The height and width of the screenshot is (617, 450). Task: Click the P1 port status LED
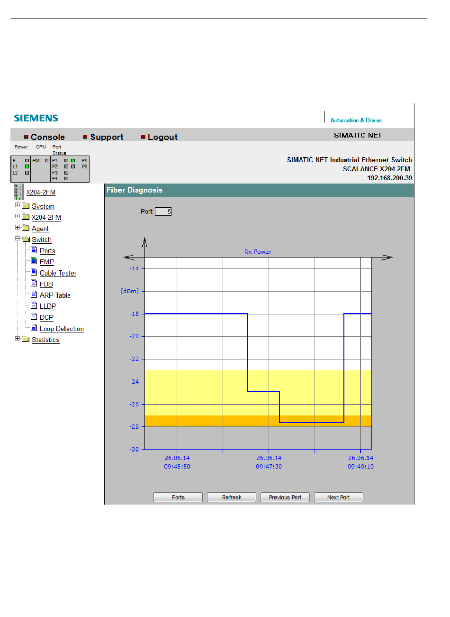point(66,161)
